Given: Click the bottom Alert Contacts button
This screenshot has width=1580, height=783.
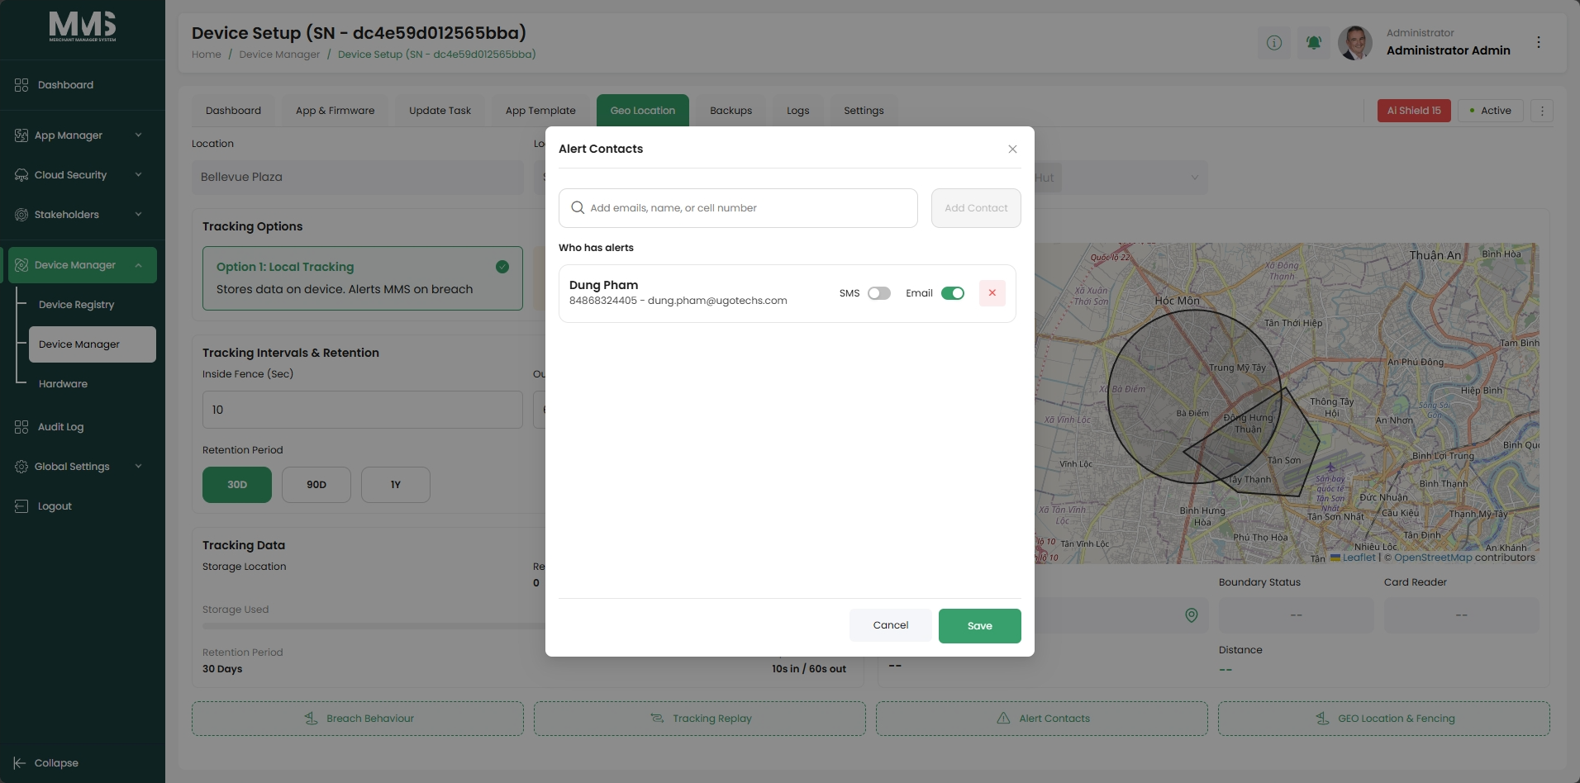Looking at the screenshot, I should pos(1042,719).
